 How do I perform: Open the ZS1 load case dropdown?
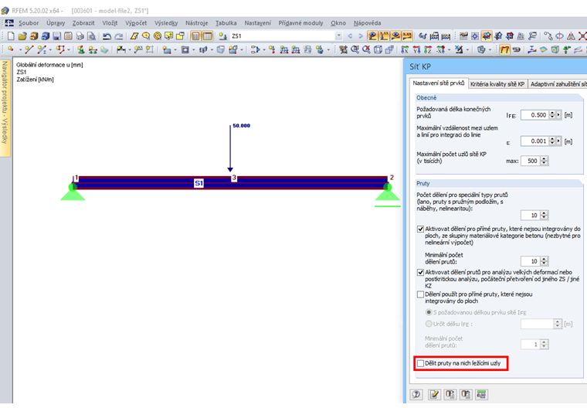338,36
